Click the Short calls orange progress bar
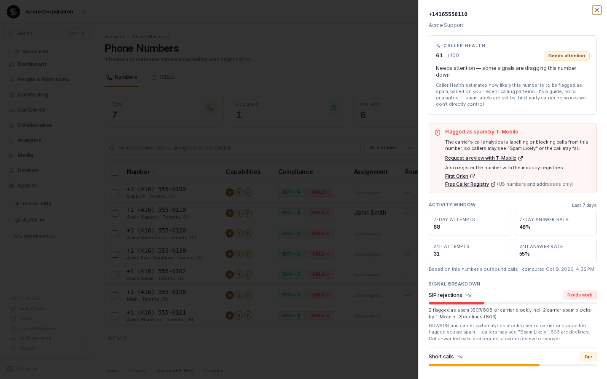The height and width of the screenshot is (379, 607). click(x=484, y=365)
